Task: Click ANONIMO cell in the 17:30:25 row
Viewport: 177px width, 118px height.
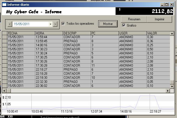Action: pos(133,57)
